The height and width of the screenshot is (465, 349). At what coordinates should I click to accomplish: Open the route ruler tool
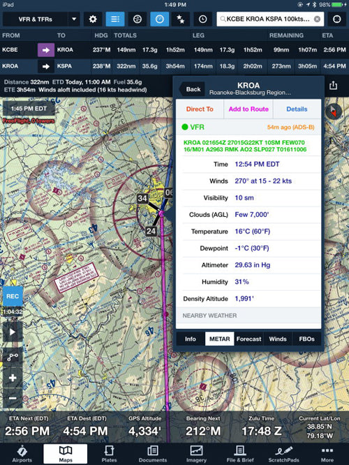tap(13, 358)
